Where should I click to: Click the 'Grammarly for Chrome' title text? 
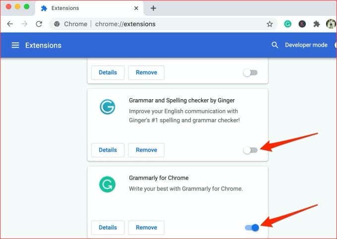click(x=159, y=178)
